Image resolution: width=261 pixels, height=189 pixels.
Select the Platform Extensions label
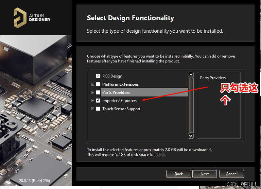tap(120, 84)
